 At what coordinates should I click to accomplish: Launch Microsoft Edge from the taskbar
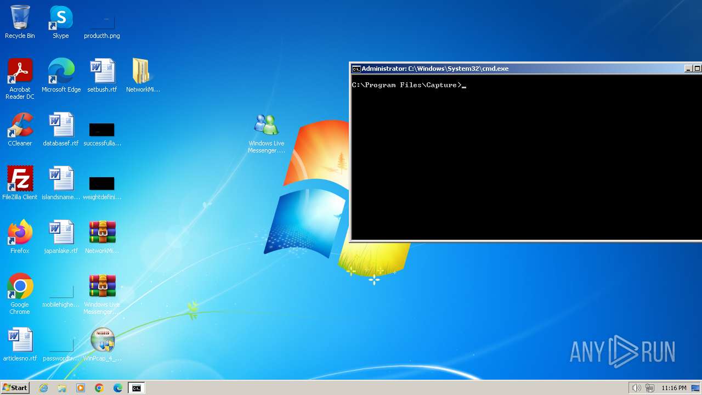tap(118, 388)
